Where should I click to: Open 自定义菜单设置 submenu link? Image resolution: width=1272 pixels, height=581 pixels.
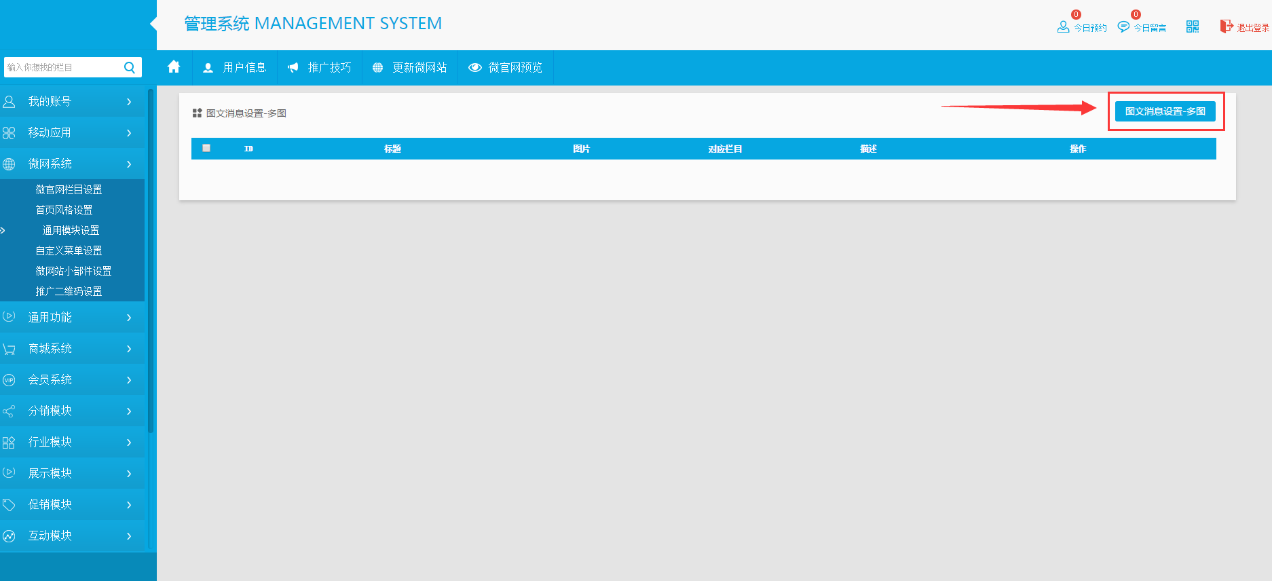pyautogui.click(x=69, y=250)
